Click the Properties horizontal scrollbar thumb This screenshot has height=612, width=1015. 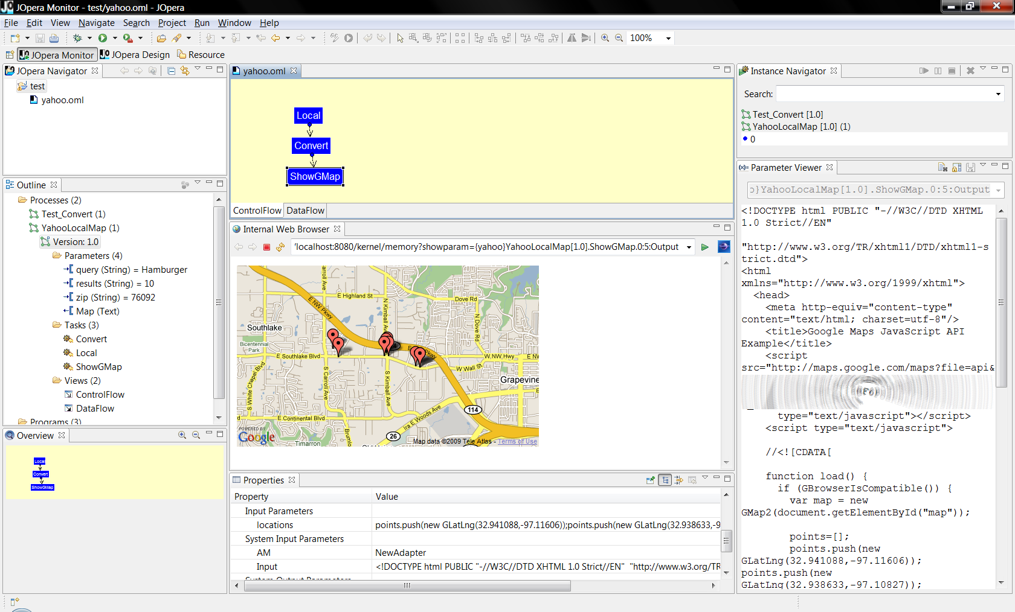408,585
